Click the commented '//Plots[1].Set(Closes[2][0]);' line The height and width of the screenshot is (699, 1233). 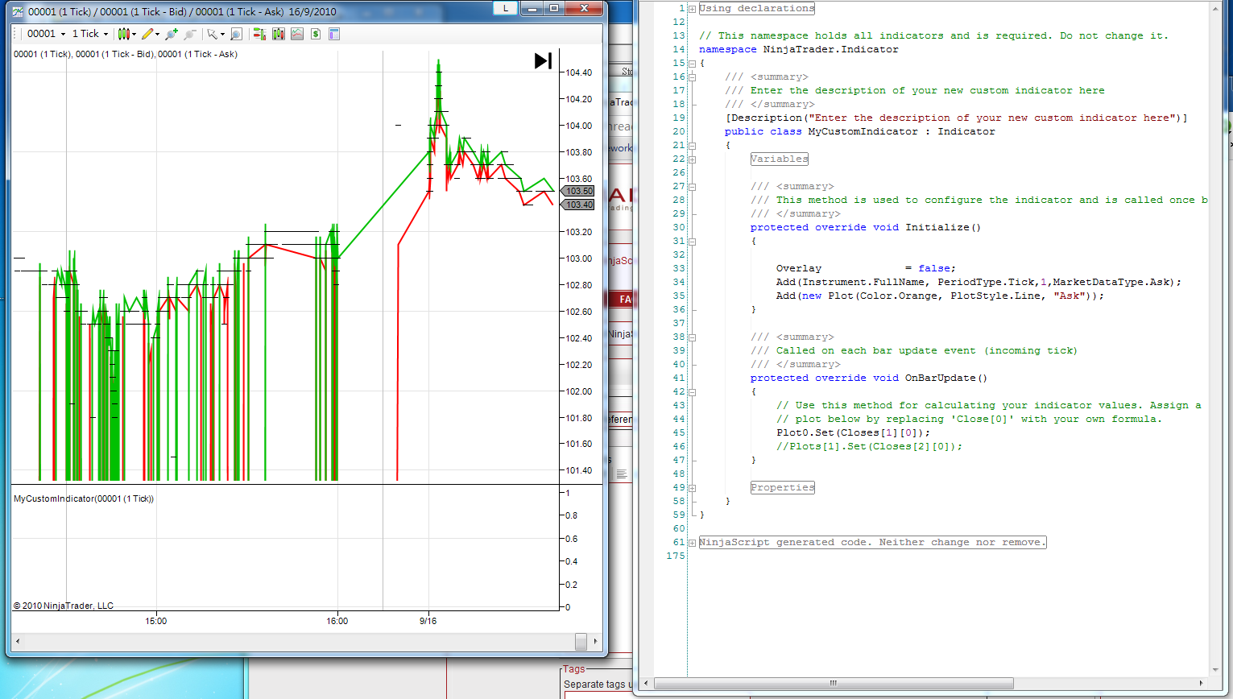(870, 446)
